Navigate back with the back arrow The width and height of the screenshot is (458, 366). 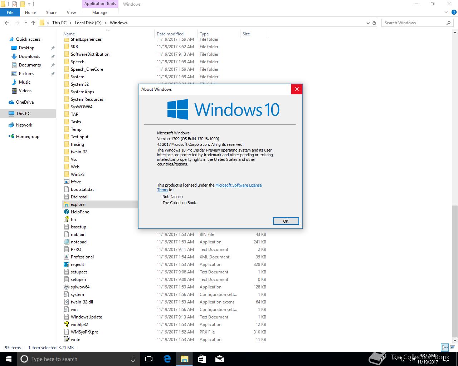[x=7, y=23]
